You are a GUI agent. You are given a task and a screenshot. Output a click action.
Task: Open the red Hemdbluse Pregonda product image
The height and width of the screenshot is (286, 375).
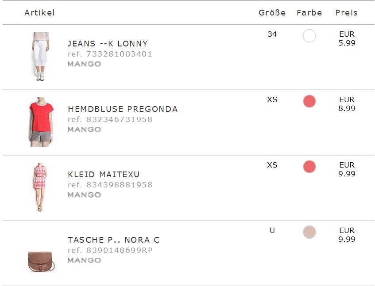(41, 122)
